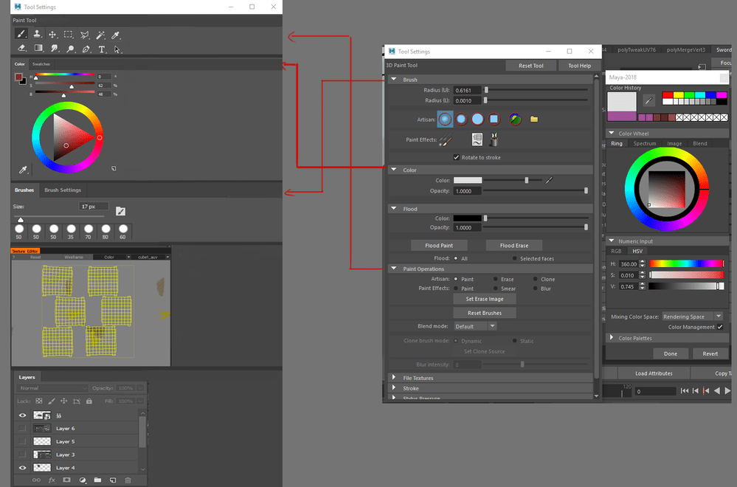Select the Move tool in Paint Tool panel

tap(52, 35)
